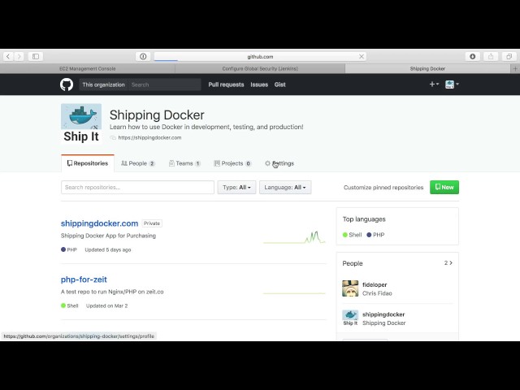Open Safari downloads icon
Screen dimensions: 520x390
tap(473, 56)
